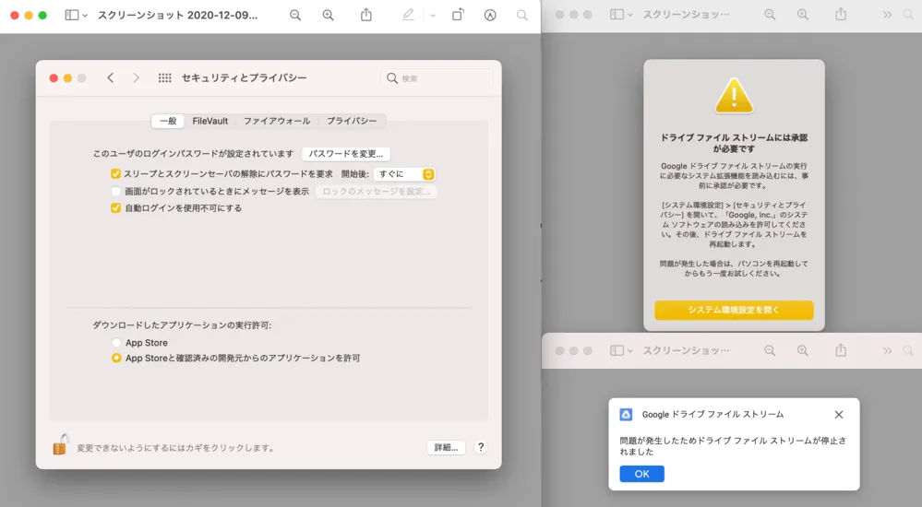Toggle 自動ログインを使用不可にする checkbox
Viewport: 922px width, 507px height.
point(116,208)
